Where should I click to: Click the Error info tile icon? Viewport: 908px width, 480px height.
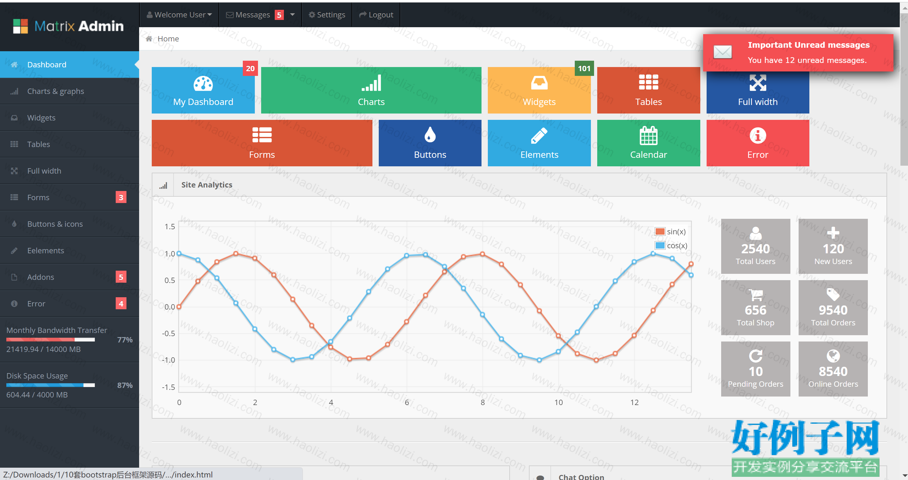tap(758, 136)
